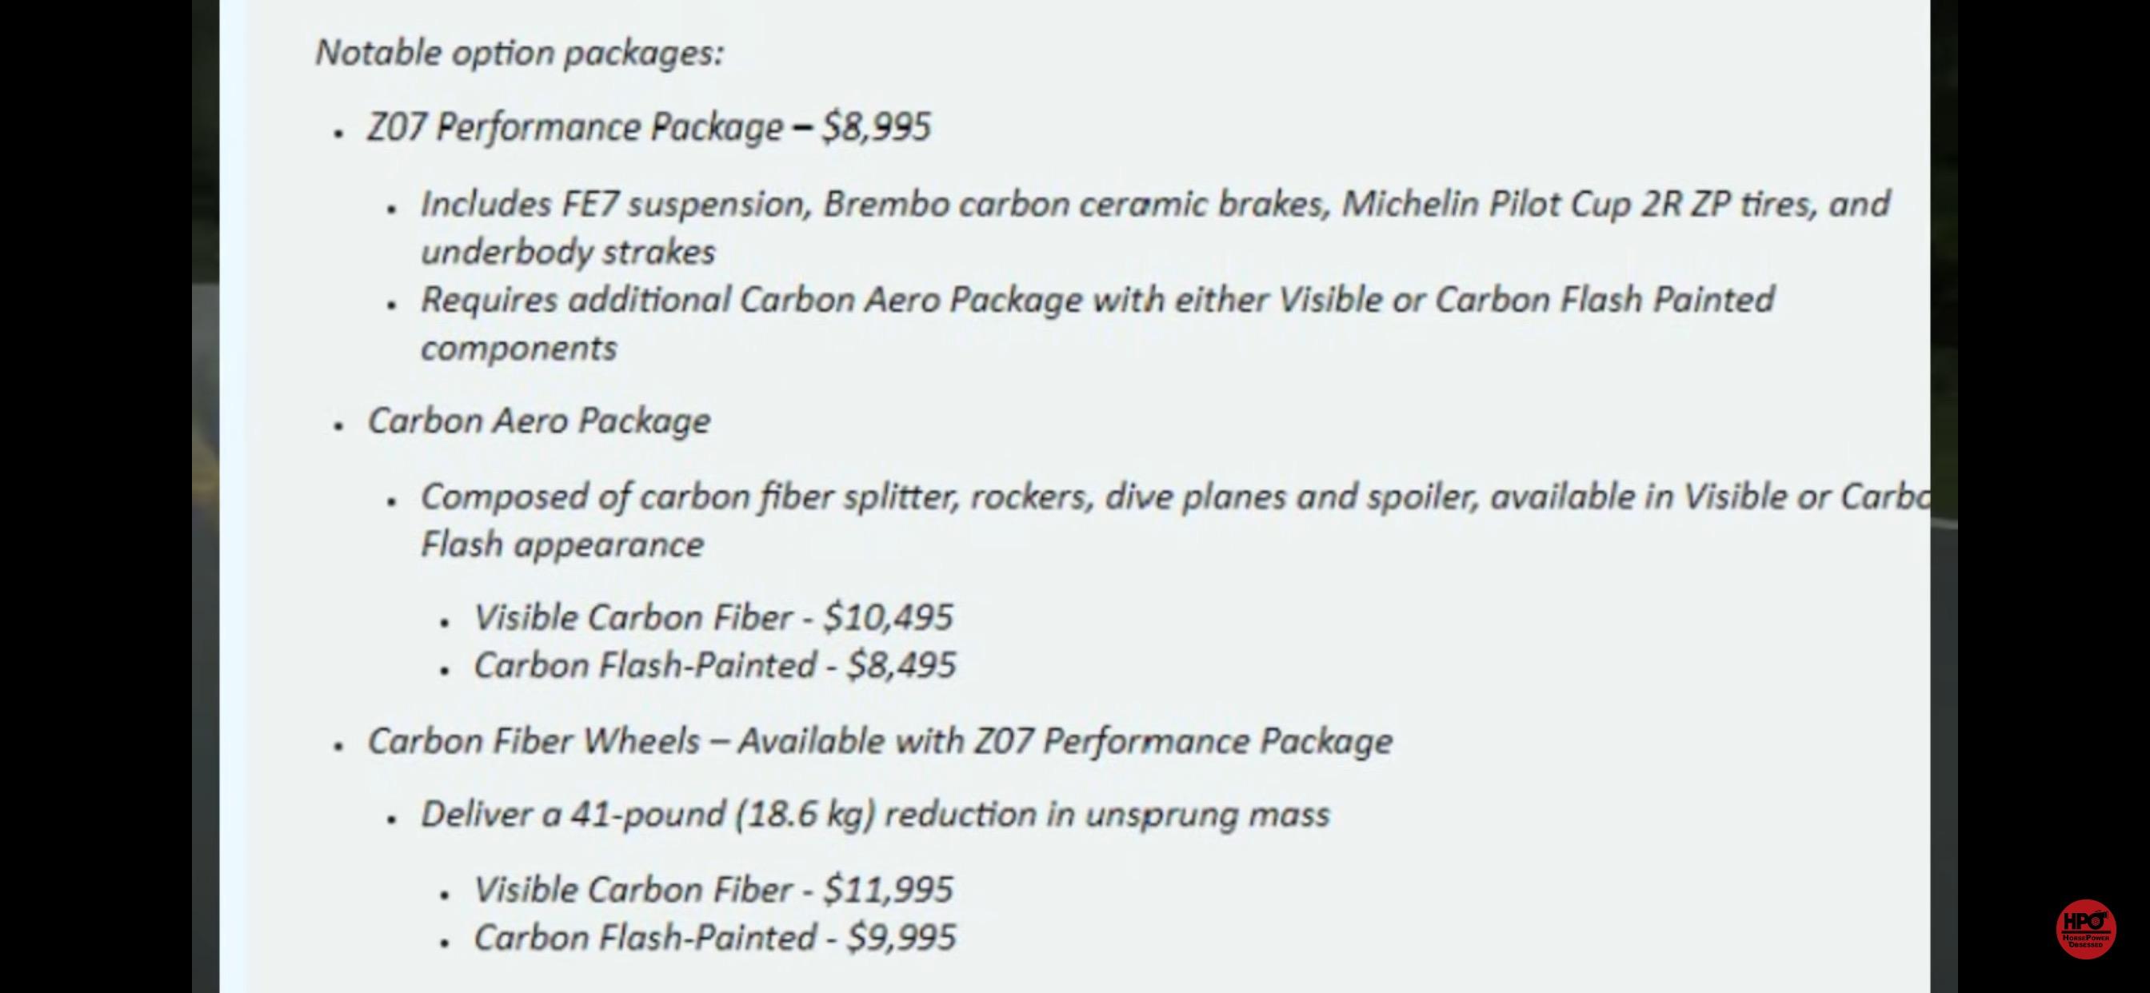Click the 'Notable option packages:' heading
The image size is (2150, 993).
pyautogui.click(x=519, y=54)
